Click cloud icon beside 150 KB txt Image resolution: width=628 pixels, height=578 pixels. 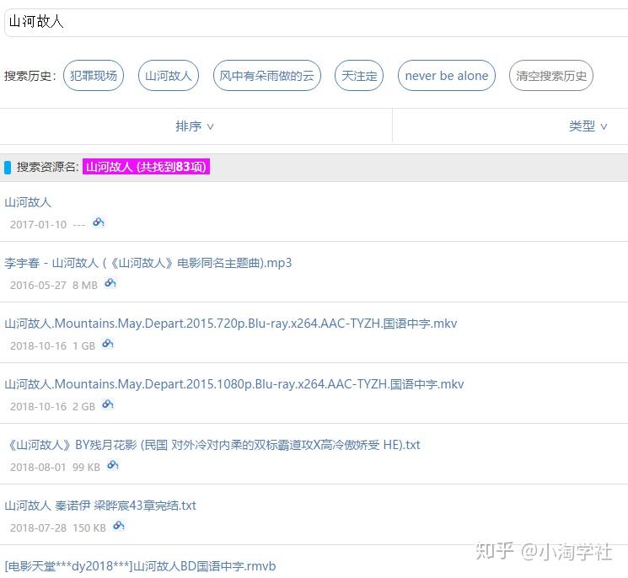pyautogui.click(x=119, y=526)
